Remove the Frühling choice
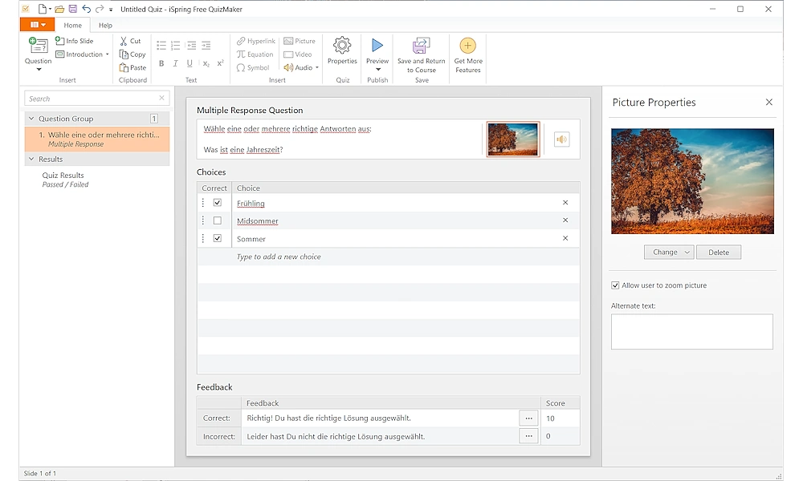 point(565,202)
